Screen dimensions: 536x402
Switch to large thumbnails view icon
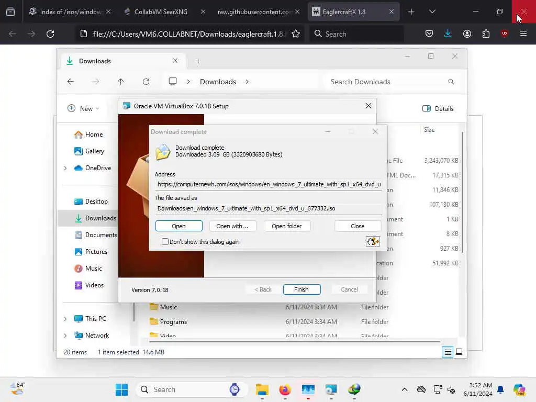tap(459, 352)
